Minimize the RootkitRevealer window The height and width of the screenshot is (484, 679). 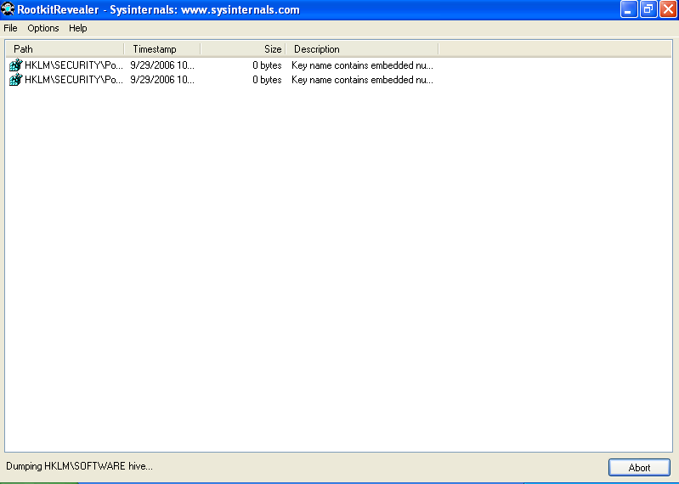pos(629,9)
